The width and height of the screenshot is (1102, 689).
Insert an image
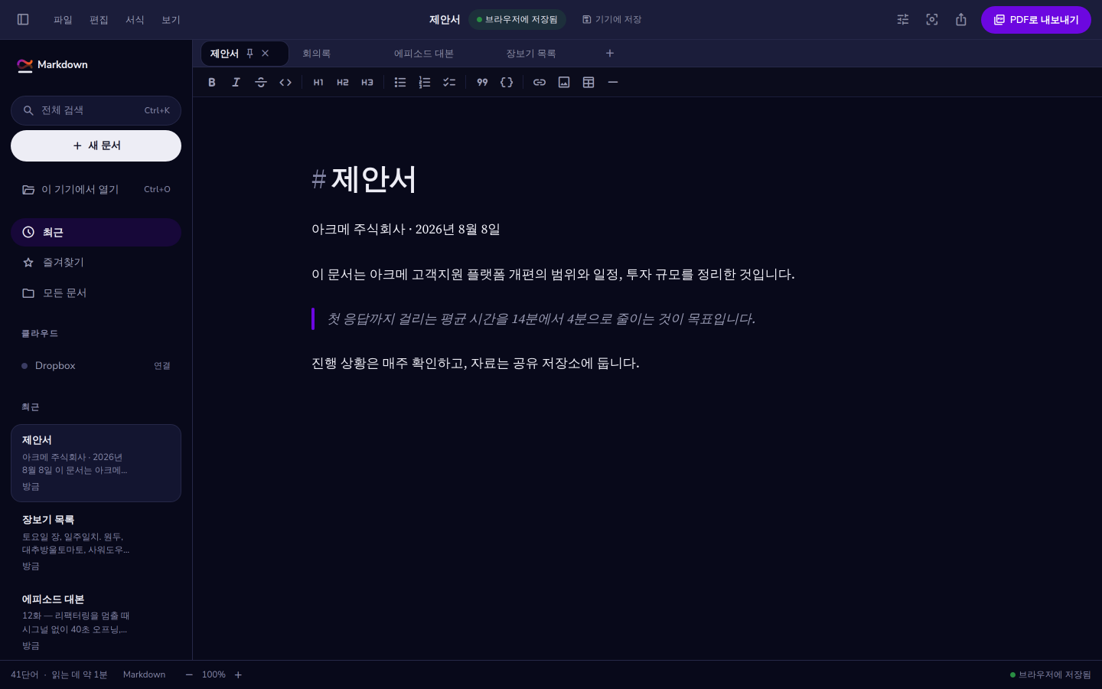tap(564, 82)
